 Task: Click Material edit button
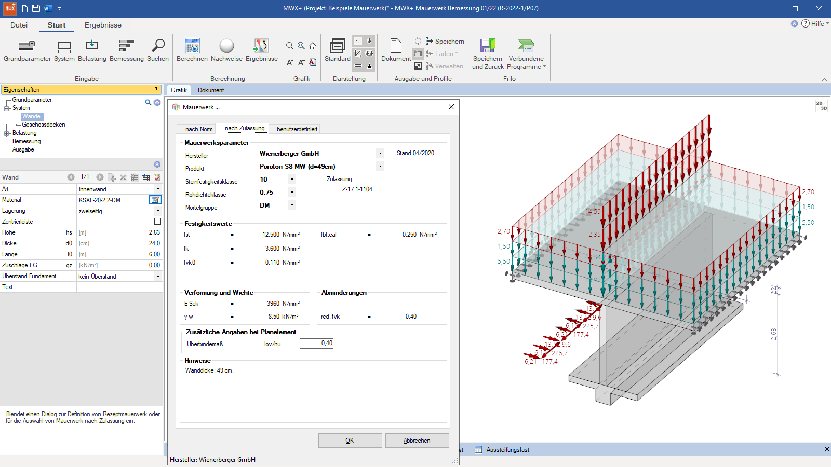point(155,200)
